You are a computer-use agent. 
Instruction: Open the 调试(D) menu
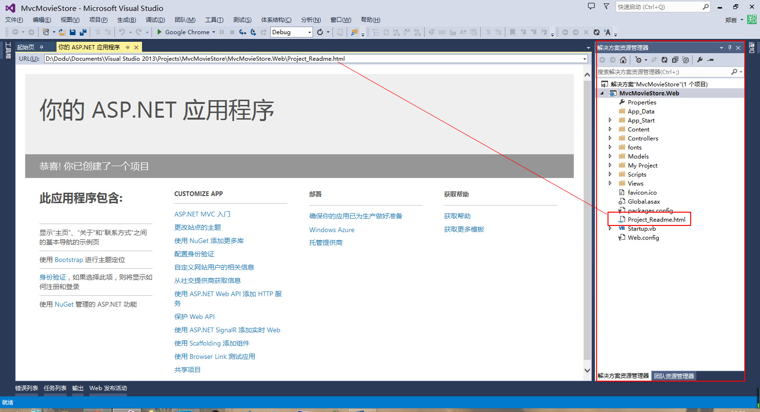155,19
